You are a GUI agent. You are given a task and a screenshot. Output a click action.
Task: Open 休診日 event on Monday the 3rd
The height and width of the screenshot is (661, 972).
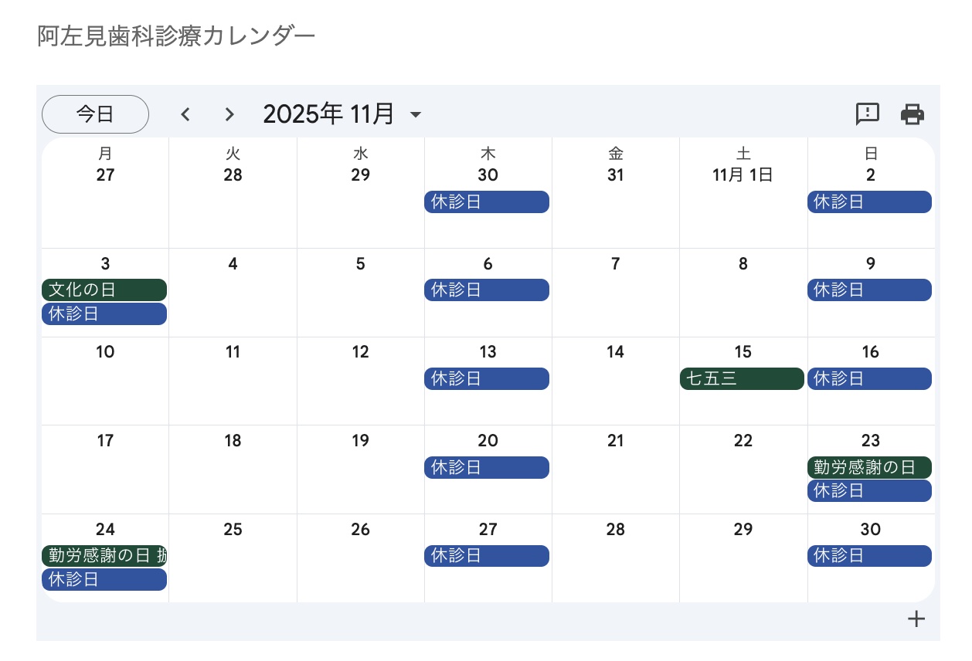[x=104, y=314]
